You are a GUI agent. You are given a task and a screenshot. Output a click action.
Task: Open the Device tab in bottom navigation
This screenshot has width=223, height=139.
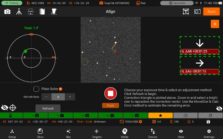153,134
